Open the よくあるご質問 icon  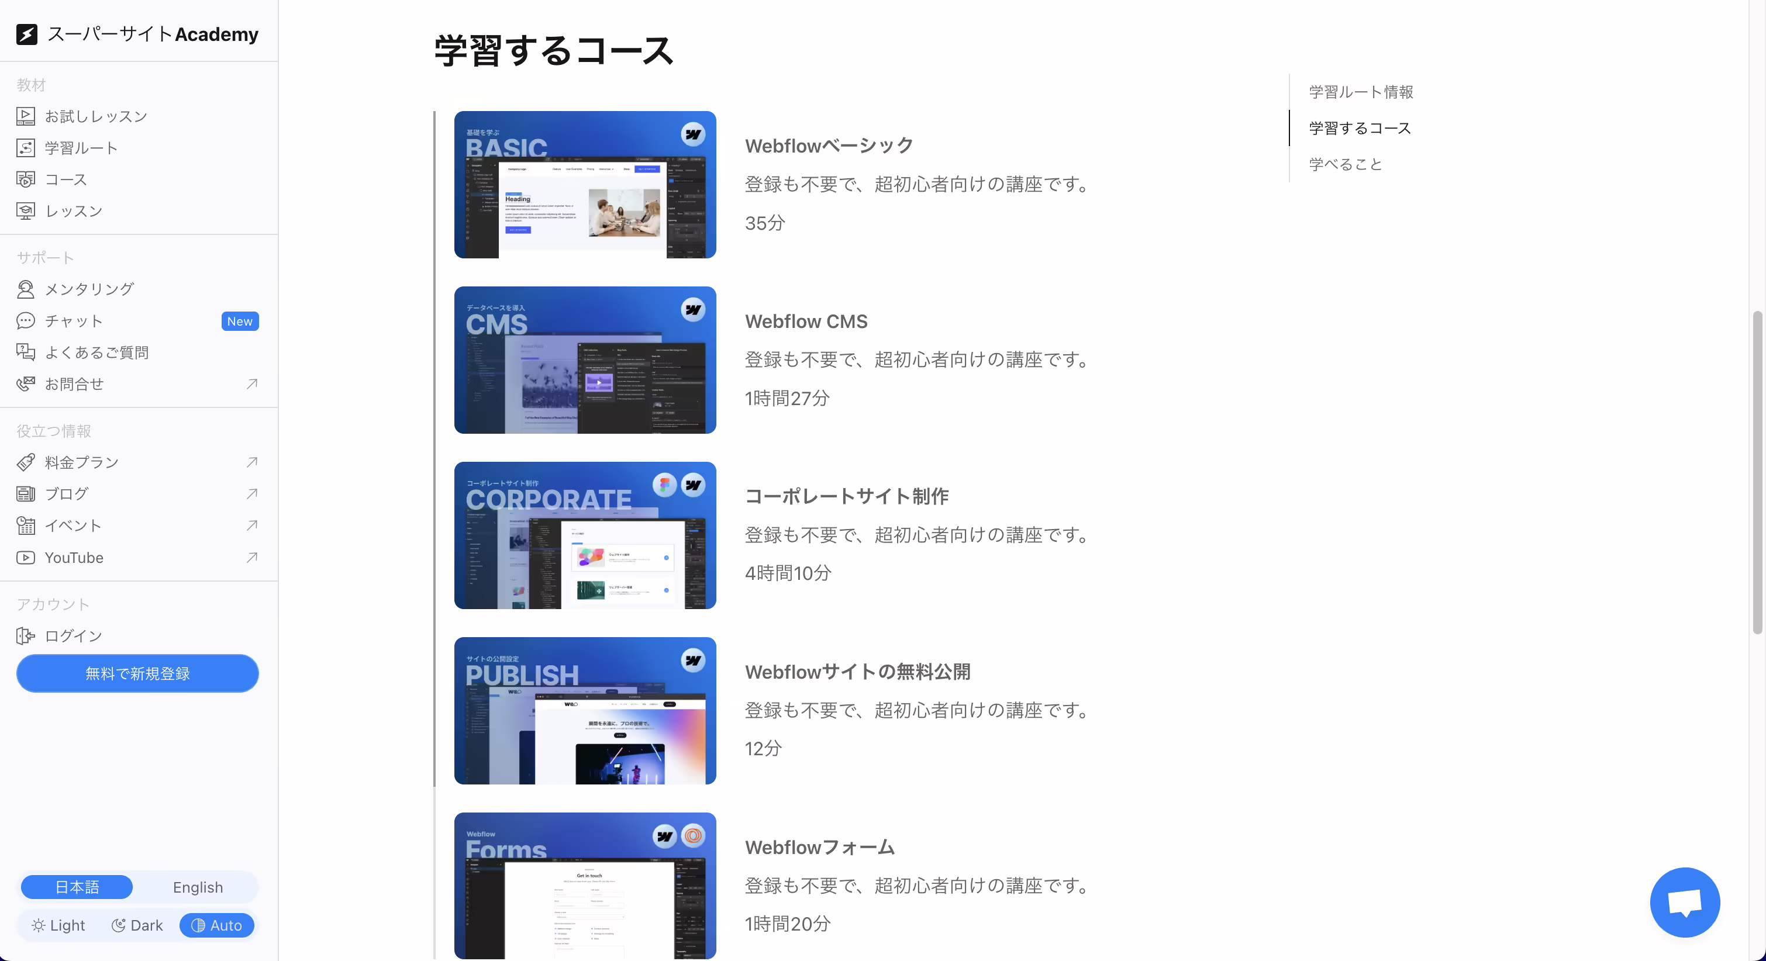(25, 352)
